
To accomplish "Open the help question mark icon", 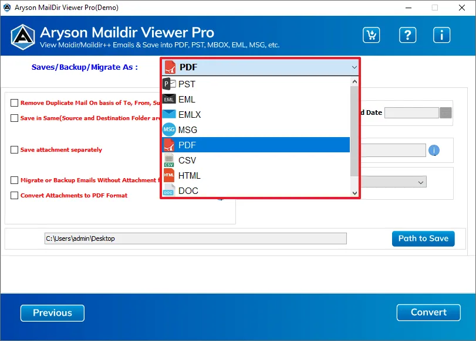I will click(x=407, y=35).
